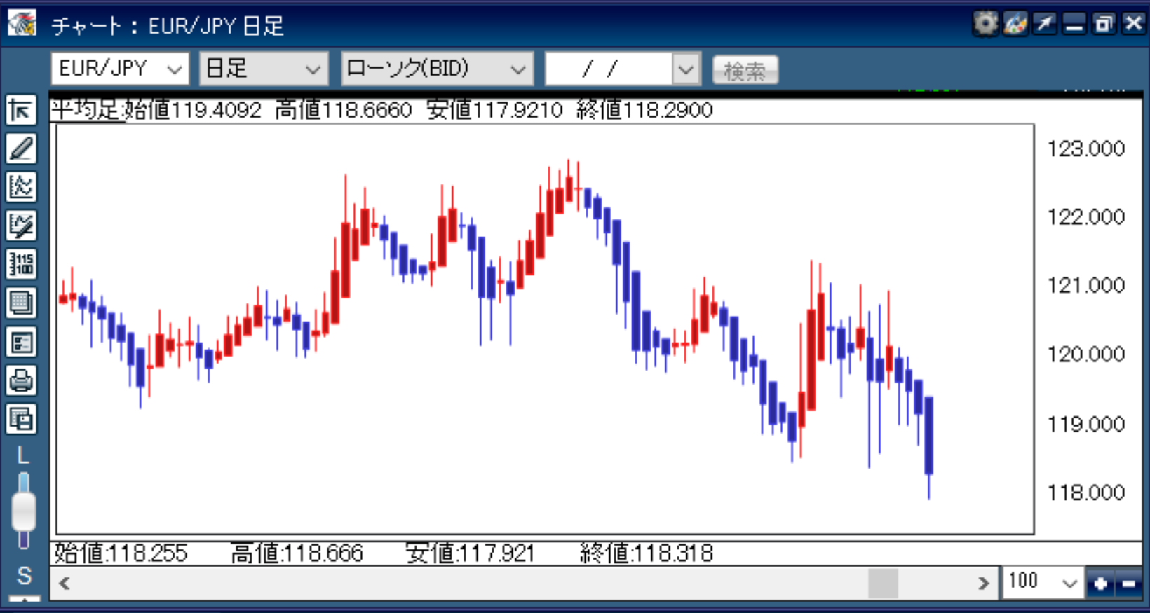Click the plus zoom in button
The width and height of the screenshot is (1150, 613).
1101,584
